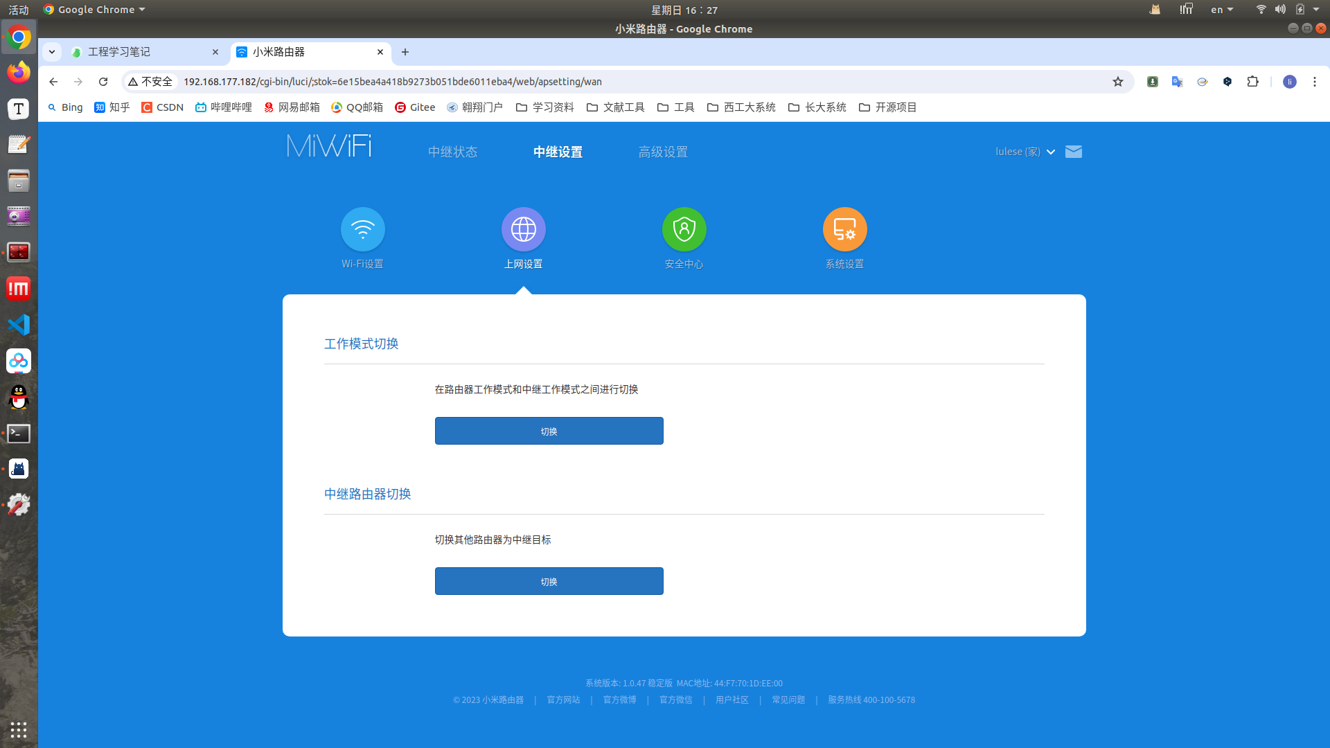The width and height of the screenshot is (1330, 748).
Task: Click the 安全中心 shield icon
Action: coord(684,229)
